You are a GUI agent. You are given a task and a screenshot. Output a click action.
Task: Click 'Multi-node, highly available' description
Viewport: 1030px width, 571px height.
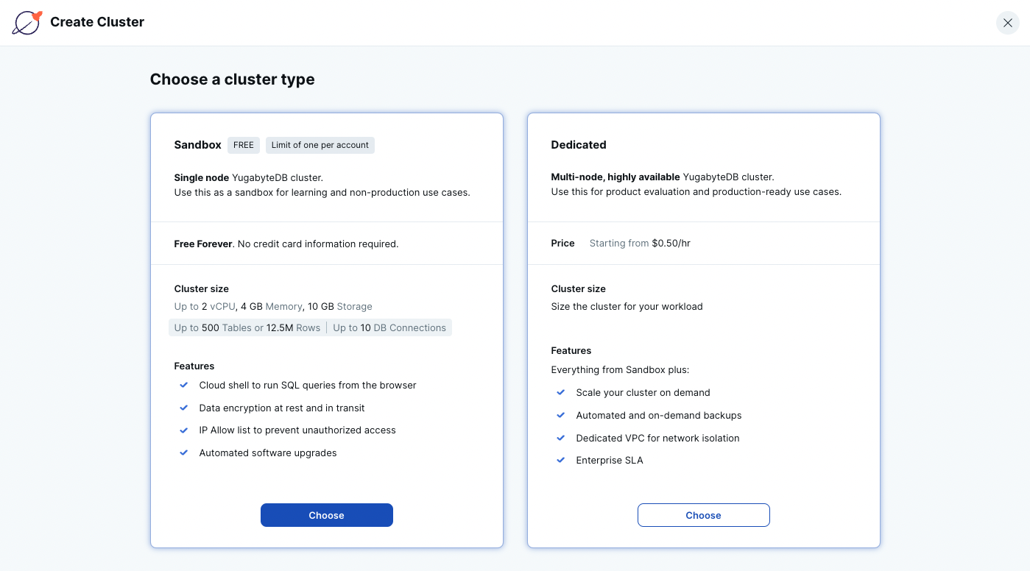coord(615,177)
